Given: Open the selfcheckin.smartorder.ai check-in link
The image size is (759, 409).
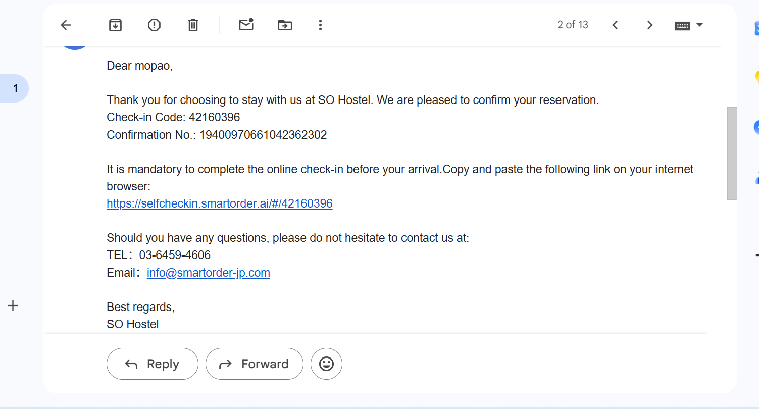Looking at the screenshot, I should click(x=220, y=203).
